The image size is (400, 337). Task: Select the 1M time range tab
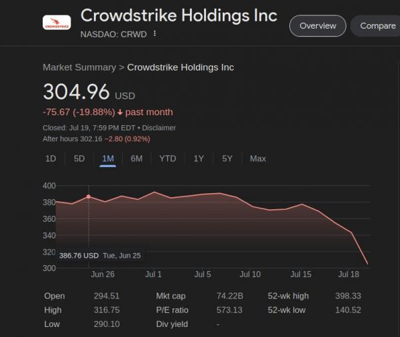tap(108, 159)
